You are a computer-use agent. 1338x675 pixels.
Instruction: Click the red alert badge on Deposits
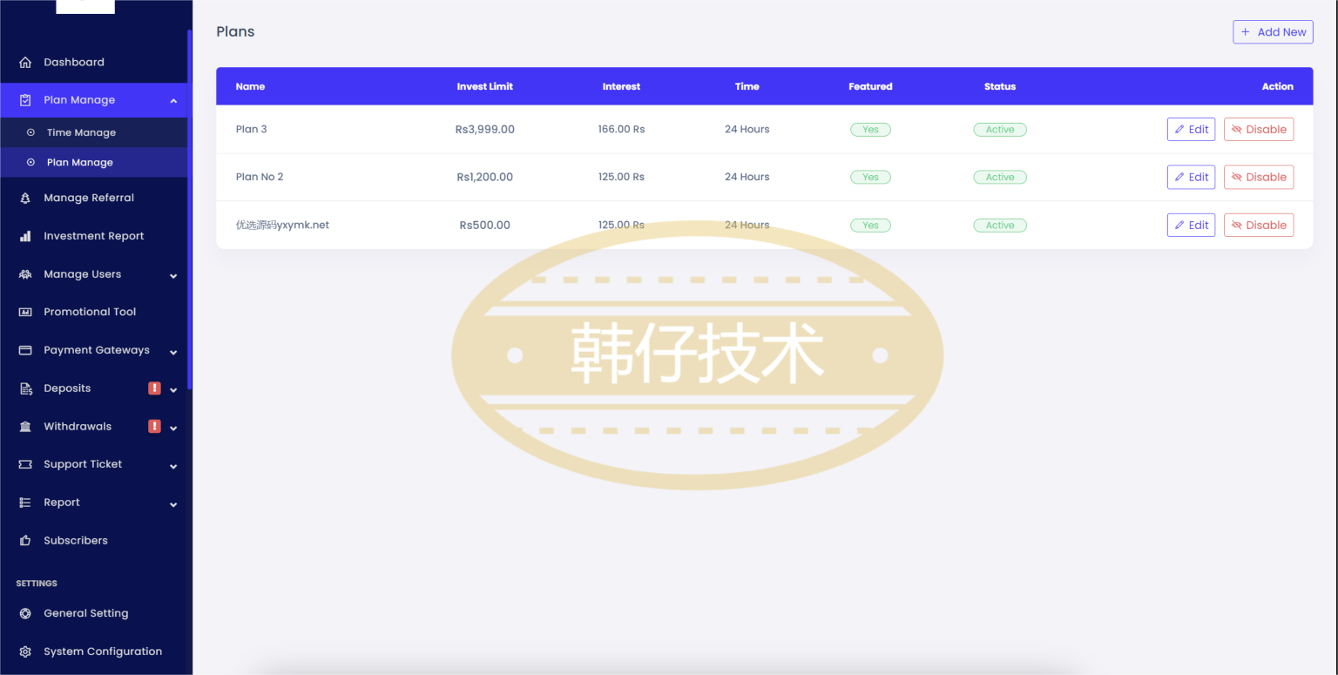(x=154, y=388)
